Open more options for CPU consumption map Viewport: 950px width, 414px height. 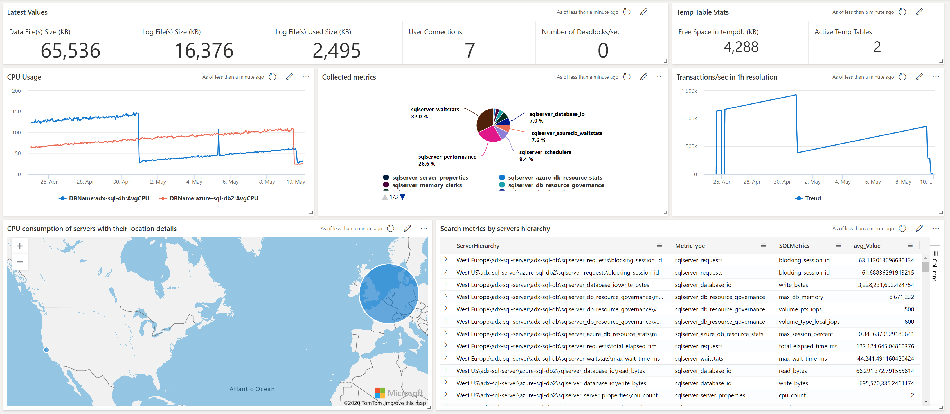pyautogui.click(x=424, y=229)
